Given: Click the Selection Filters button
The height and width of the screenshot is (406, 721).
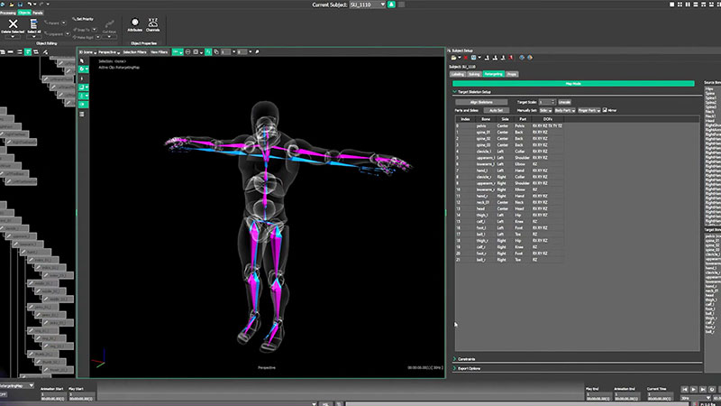Looking at the screenshot, I should pos(134,52).
